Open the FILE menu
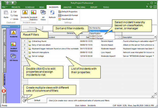 [x=5, y=7]
